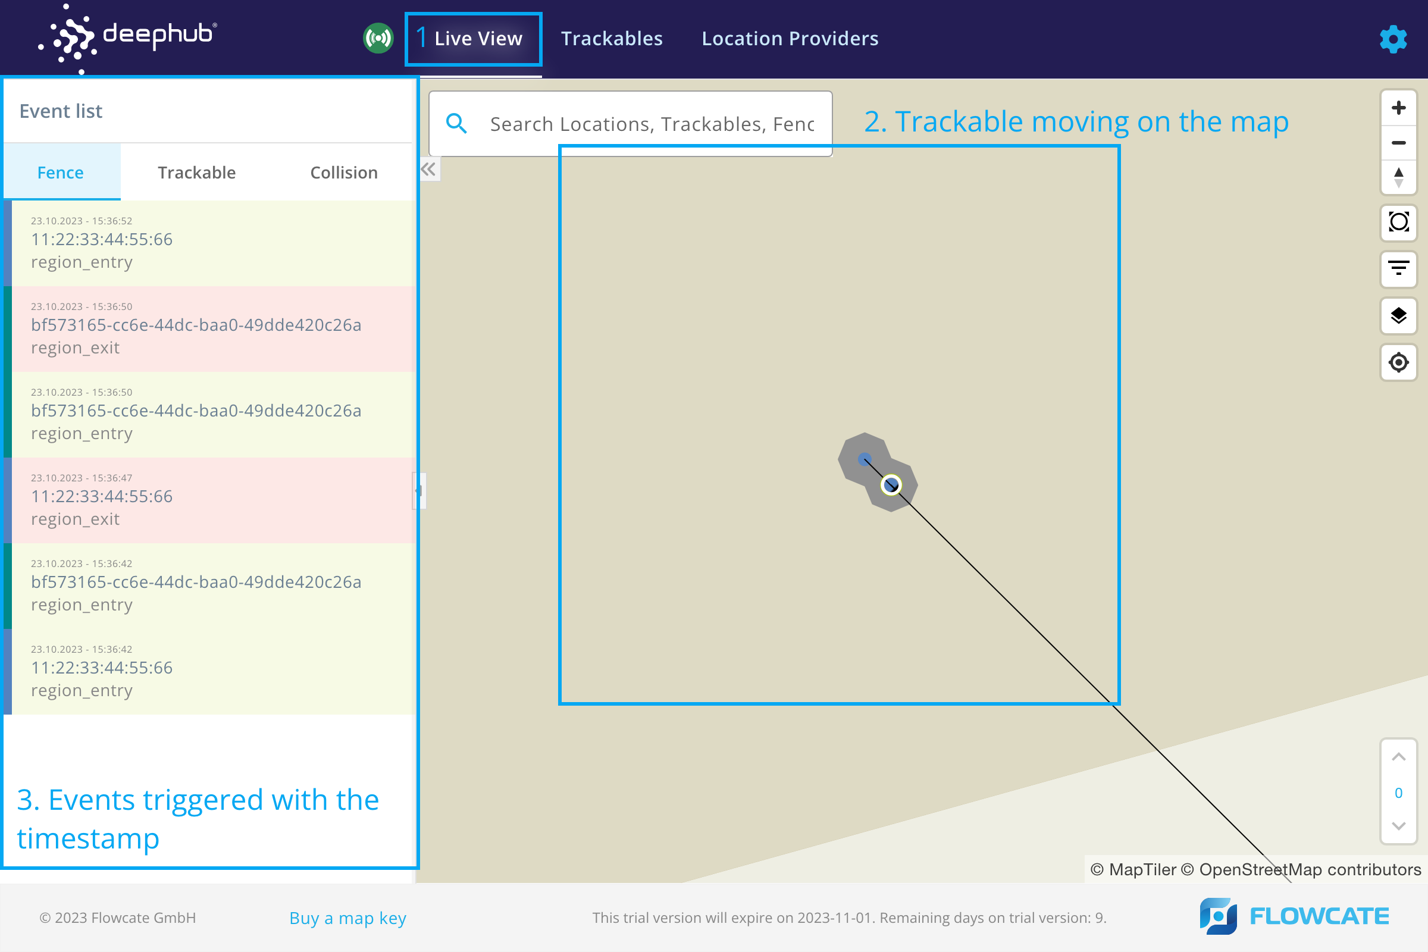Select the Fence event tab
The image size is (1428, 952).
pyautogui.click(x=61, y=173)
